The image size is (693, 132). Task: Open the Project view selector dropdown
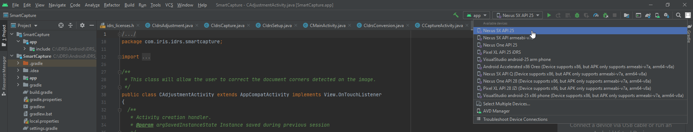tap(24, 25)
